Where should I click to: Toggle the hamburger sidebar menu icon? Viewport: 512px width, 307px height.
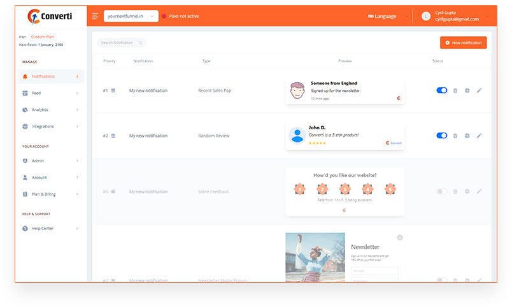pyautogui.click(x=95, y=16)
